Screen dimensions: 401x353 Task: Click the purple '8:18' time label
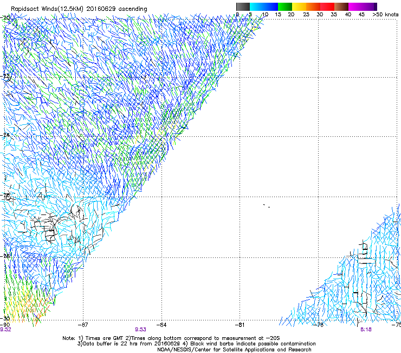366,330
